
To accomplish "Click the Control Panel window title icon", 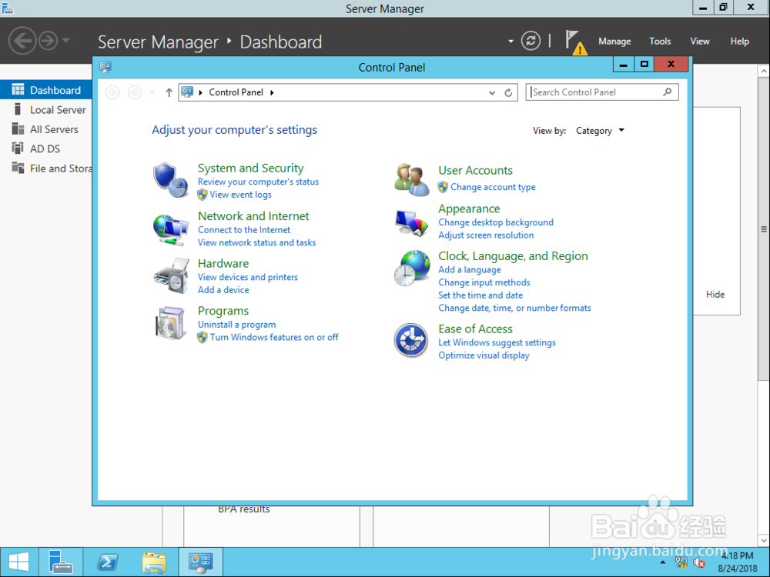I will click(x=105, y=67).
